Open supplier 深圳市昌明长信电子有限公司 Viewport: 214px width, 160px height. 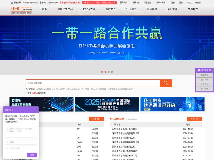point(126,133)
